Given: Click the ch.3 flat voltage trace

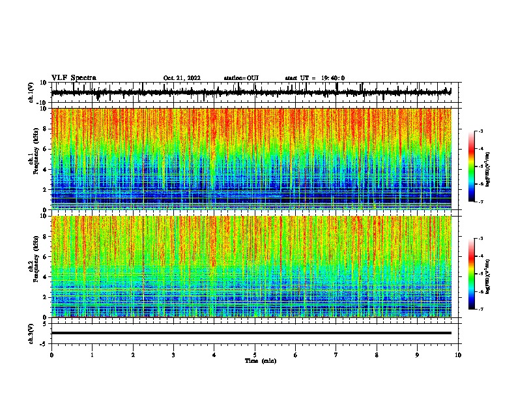Looking at the screenshot, I should (251, 333).
